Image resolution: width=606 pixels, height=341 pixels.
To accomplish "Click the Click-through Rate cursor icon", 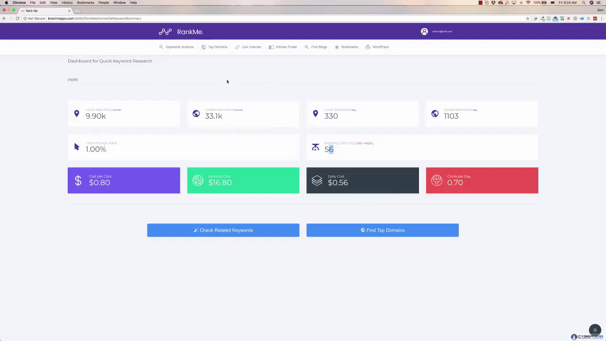I will pyautogui.click(x=77, y=147).
